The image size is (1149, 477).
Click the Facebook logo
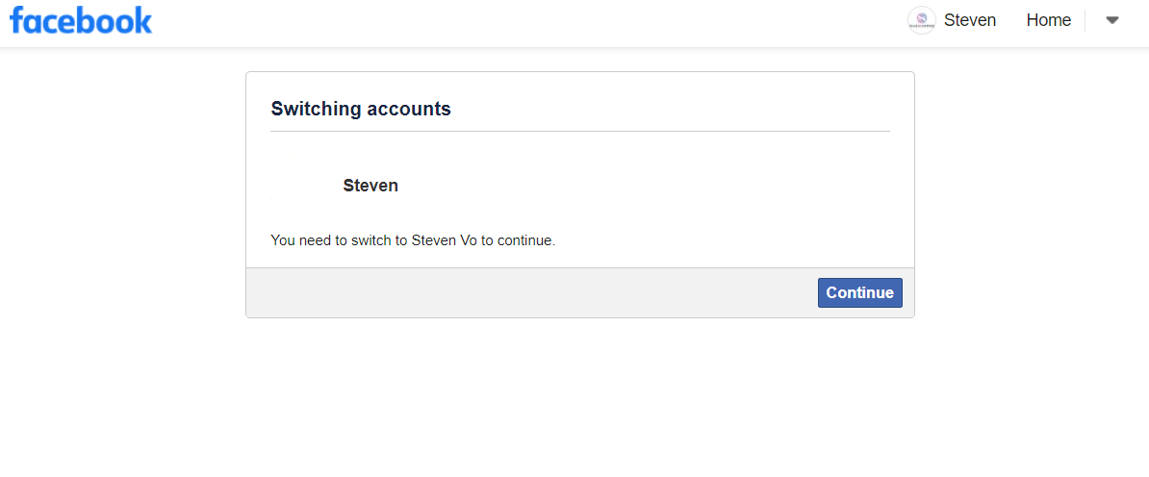pos(81,21)
